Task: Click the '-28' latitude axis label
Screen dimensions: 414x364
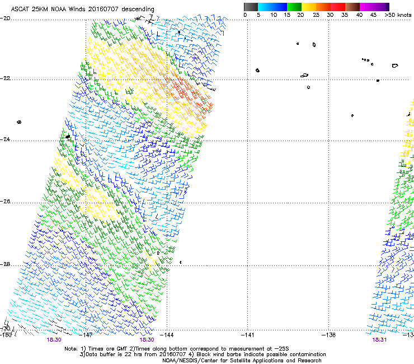Action: click(5, 264)
